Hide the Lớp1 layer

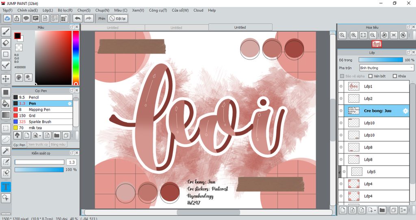(341, 86)
